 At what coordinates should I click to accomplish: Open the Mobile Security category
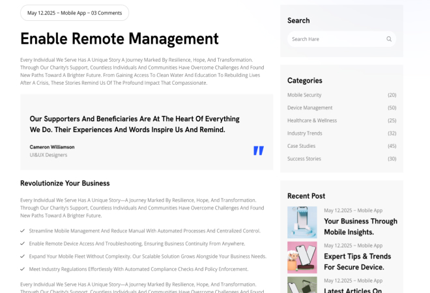[x=304, y=95]
